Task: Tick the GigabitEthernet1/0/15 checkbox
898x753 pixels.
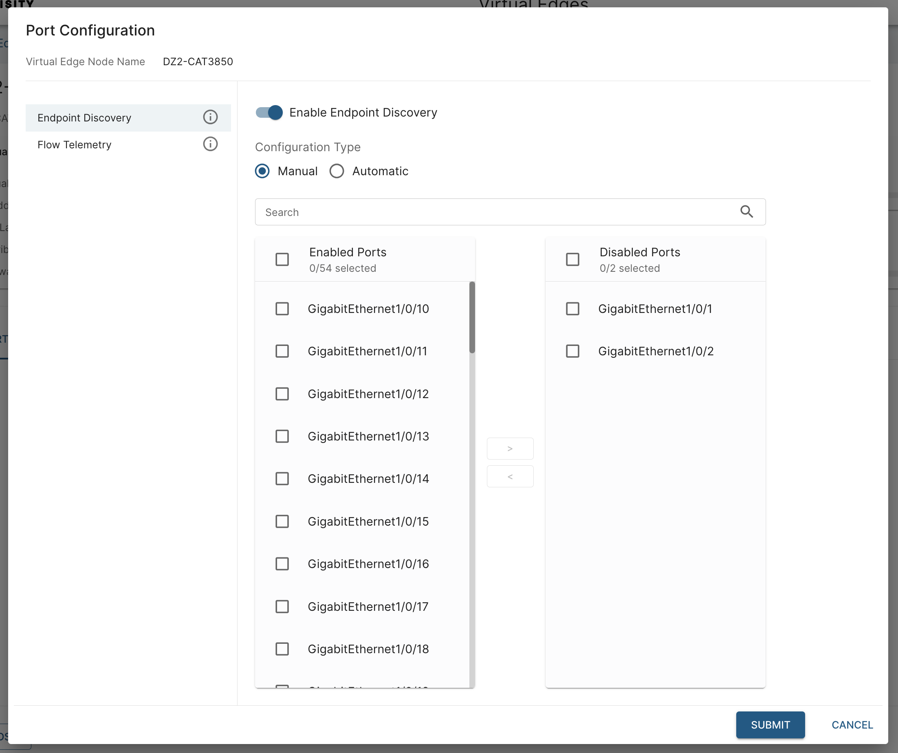Action: click(x=282, y=521)
